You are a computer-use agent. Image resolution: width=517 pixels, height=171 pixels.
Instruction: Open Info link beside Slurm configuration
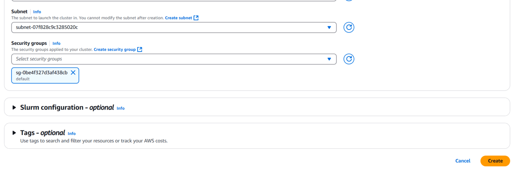point(120,108)
